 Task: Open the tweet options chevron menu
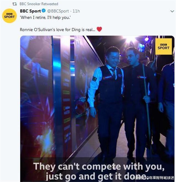(x=172, y=11)
